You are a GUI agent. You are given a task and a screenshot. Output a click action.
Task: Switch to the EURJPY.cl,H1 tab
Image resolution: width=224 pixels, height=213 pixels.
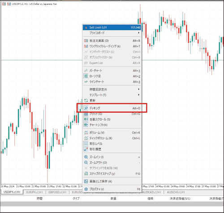(x=34, y=192)
